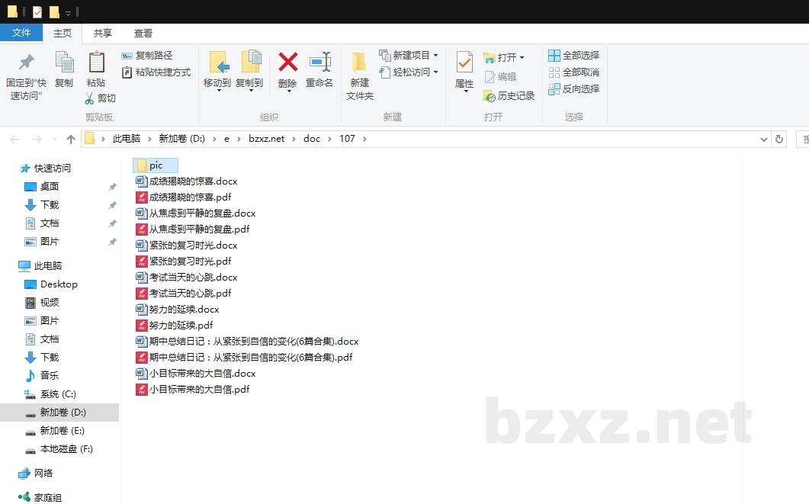The height and width of the screenshot is (504, 809).
Task: Click the Rename icon in ribbon
Action: tap(319, 62)
